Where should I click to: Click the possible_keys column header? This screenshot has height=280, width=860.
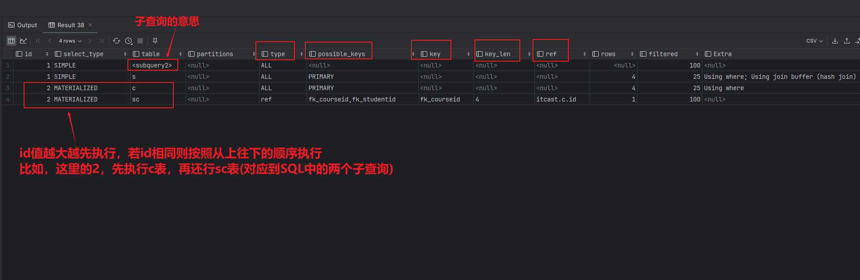[341, 54]
